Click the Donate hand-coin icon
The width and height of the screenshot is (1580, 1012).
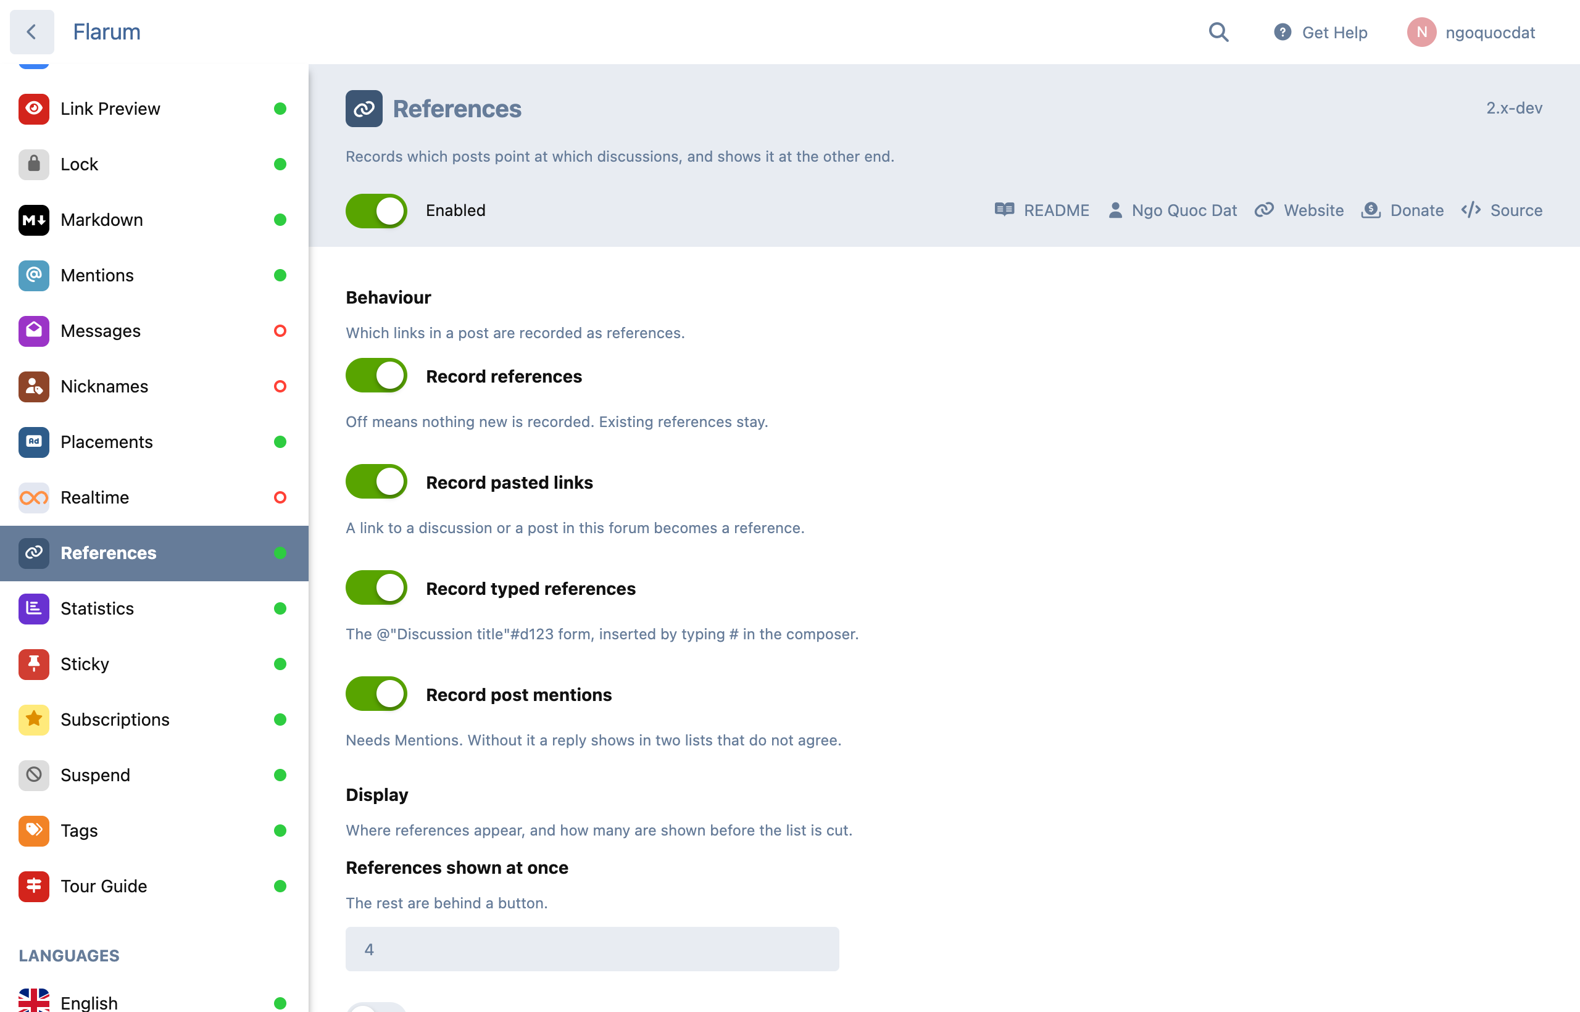(x=1370, y=210)
